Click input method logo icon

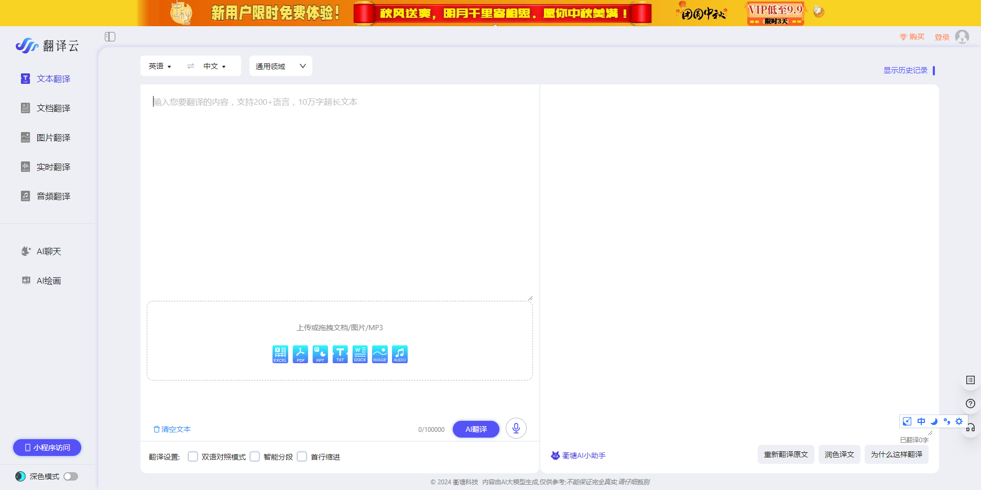(x=907, y=421)
